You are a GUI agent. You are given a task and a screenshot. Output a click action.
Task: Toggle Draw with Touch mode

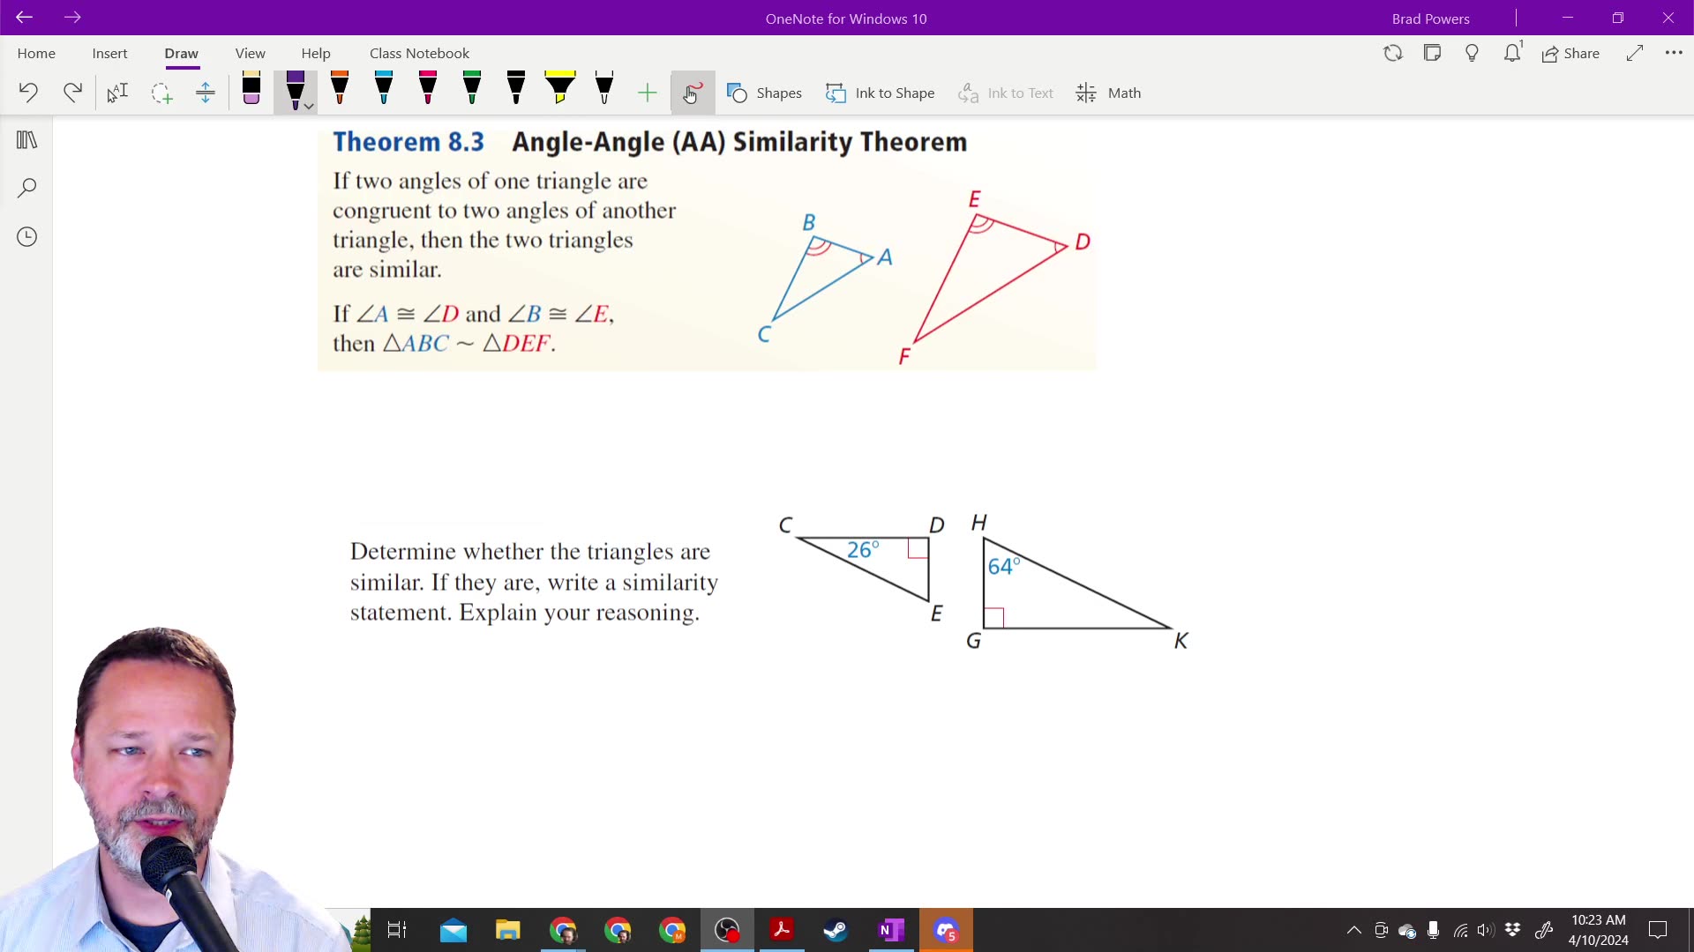point(693,93)
